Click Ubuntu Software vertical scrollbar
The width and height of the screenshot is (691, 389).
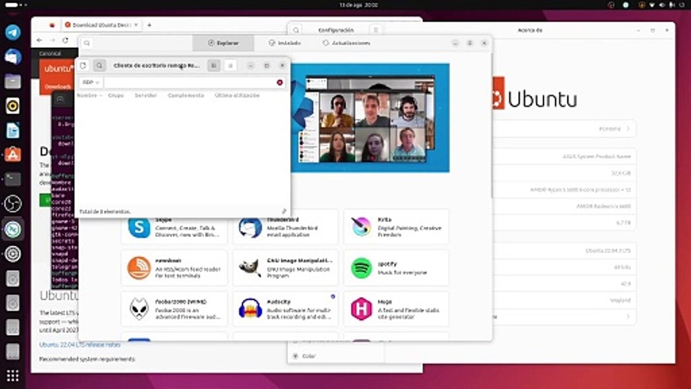coord(491,124)
